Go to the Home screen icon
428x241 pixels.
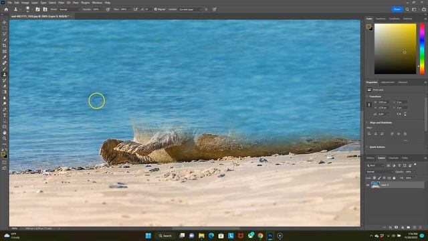coord(6,9)
